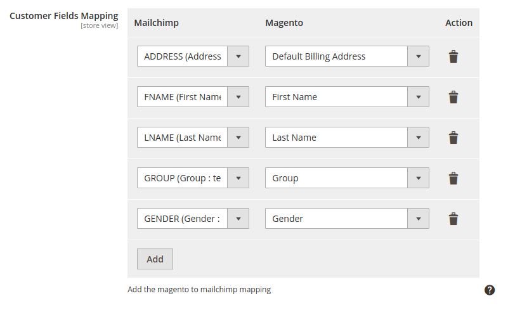Viewport: 515px width, 310px height.
Task: Click the Add button to add mapping
Action: point(155,259)
